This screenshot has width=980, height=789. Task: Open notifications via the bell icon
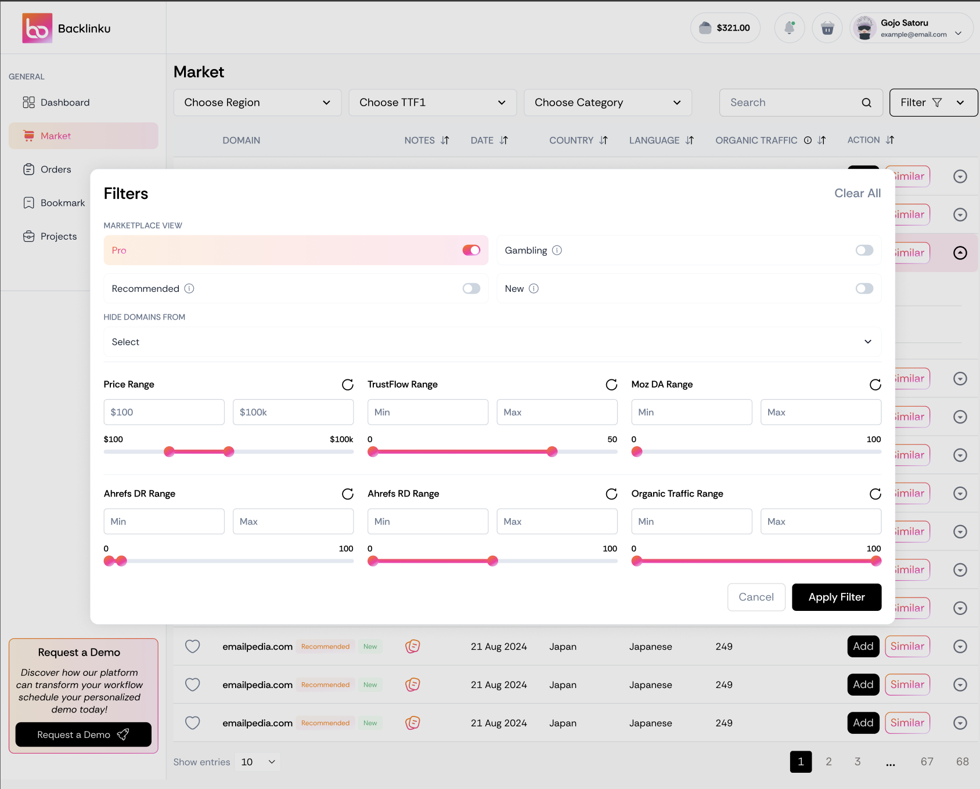[x=789, y=27]
